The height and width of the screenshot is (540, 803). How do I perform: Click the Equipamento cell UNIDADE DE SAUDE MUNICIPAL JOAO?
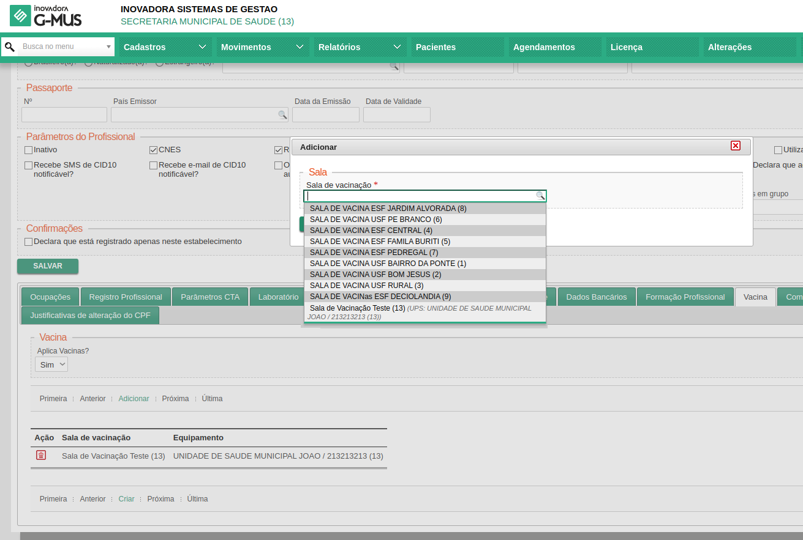point(278,456)
